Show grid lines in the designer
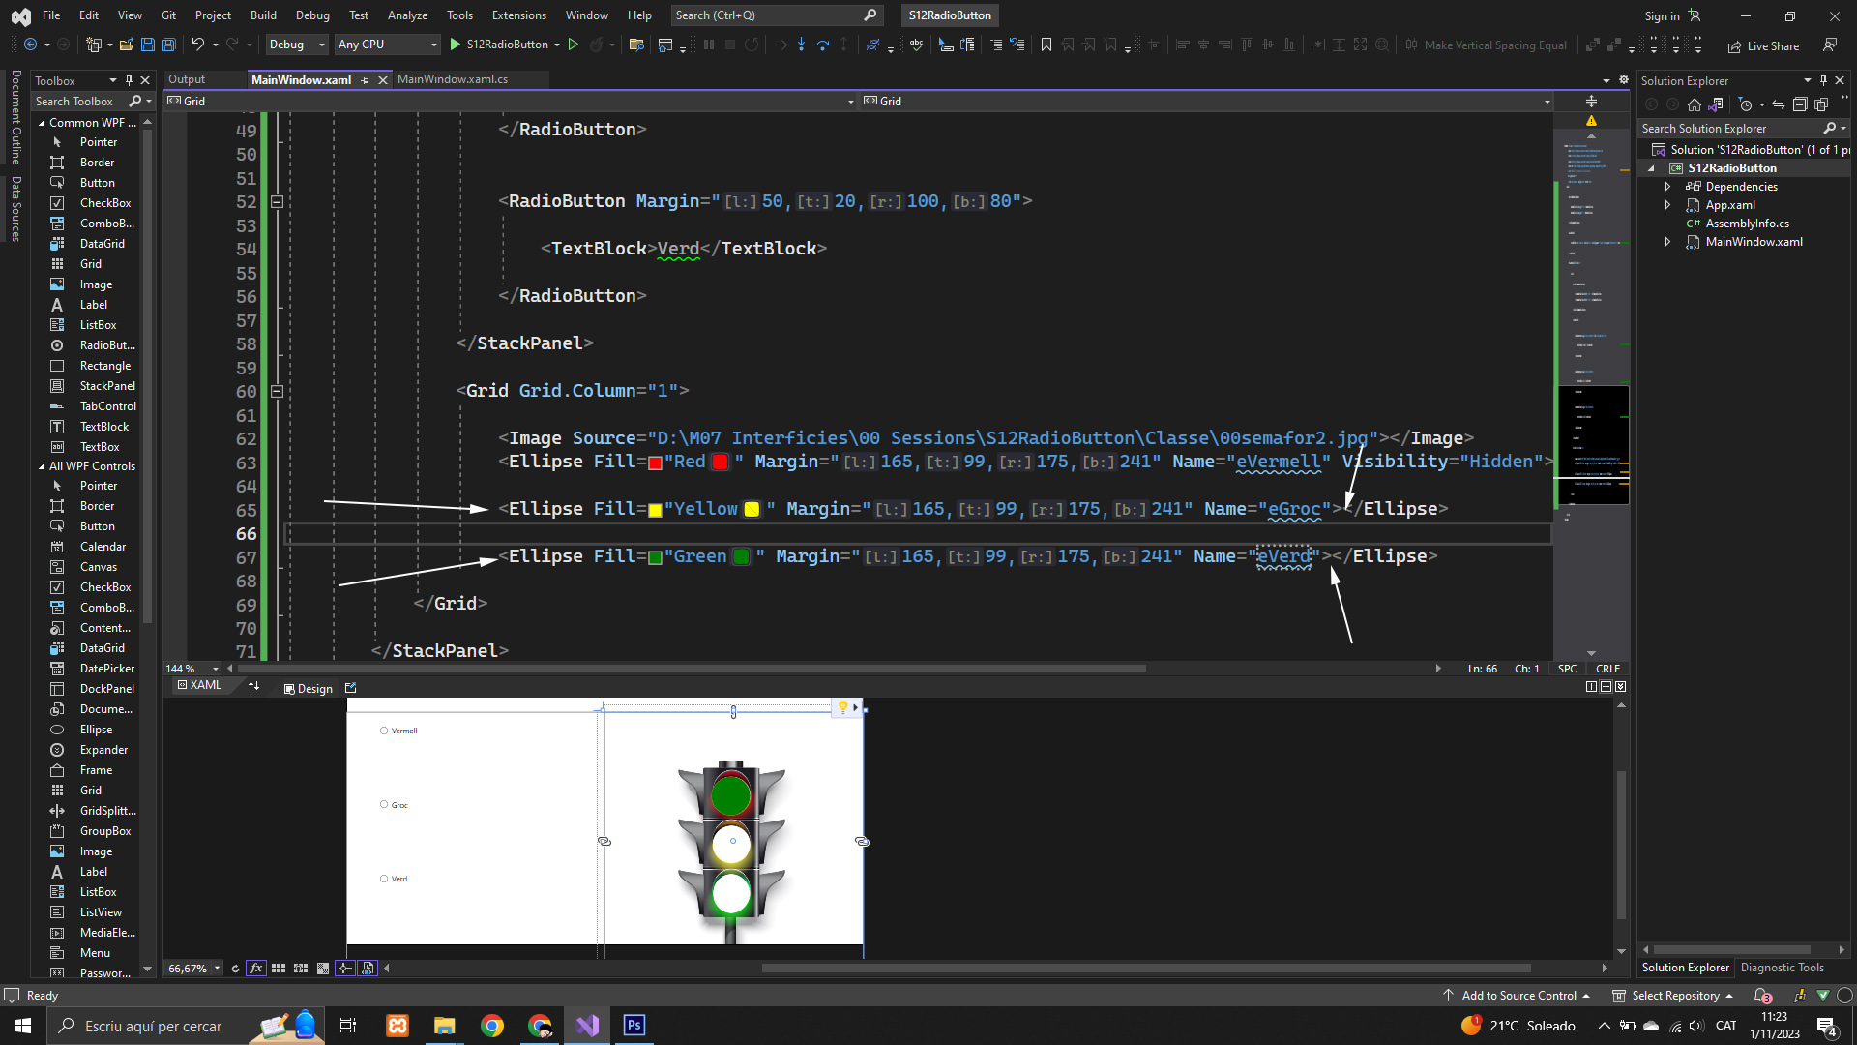 pyautogui.click(x=279, y=969)
